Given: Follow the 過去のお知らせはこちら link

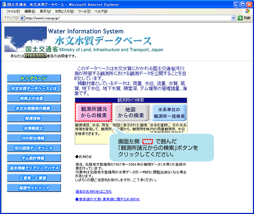Looking at the screenshot, I should (93, 191).
